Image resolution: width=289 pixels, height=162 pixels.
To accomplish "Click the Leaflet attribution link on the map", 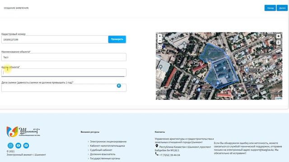I will coord(279,99).
